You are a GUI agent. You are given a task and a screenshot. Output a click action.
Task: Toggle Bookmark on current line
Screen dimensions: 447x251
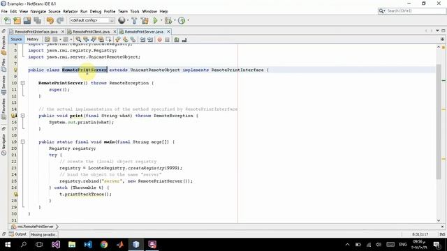point(133,40)
